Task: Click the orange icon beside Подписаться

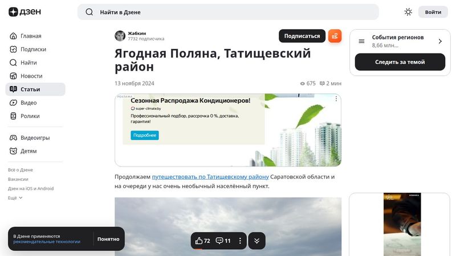Action: point(335,36)
